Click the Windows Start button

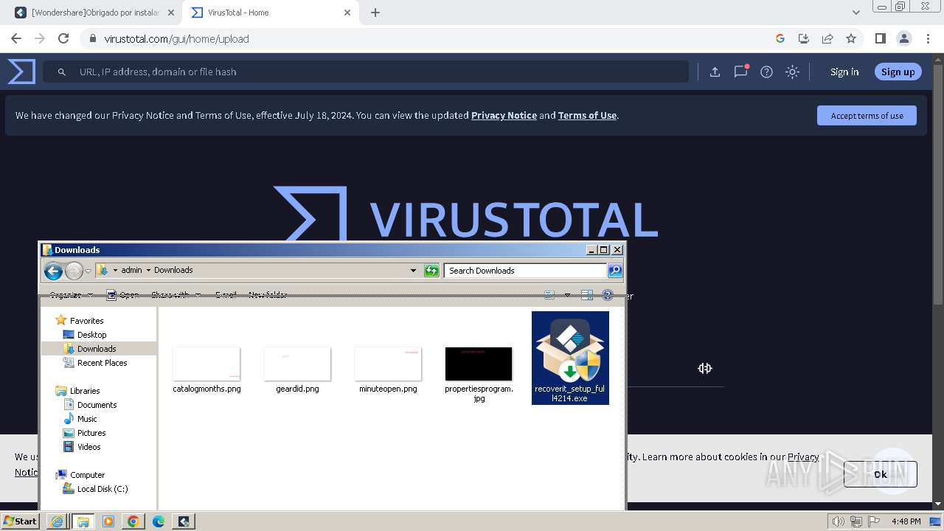[20, 521]
